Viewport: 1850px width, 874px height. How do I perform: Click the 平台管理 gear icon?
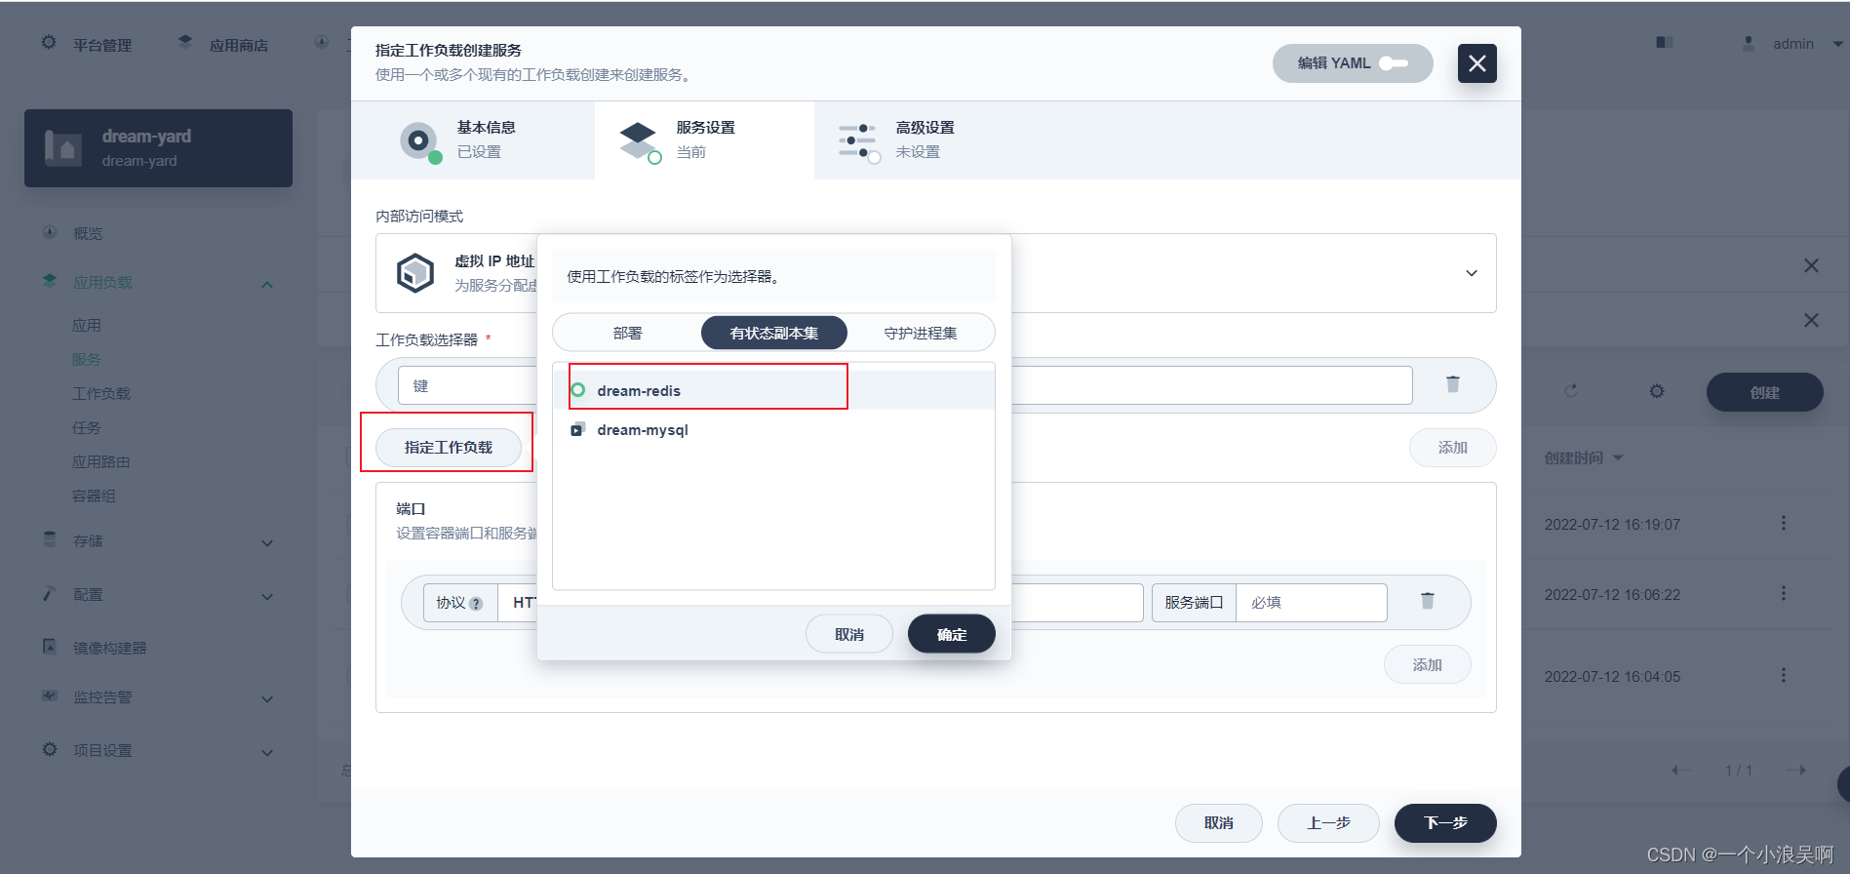click(49, 43)
